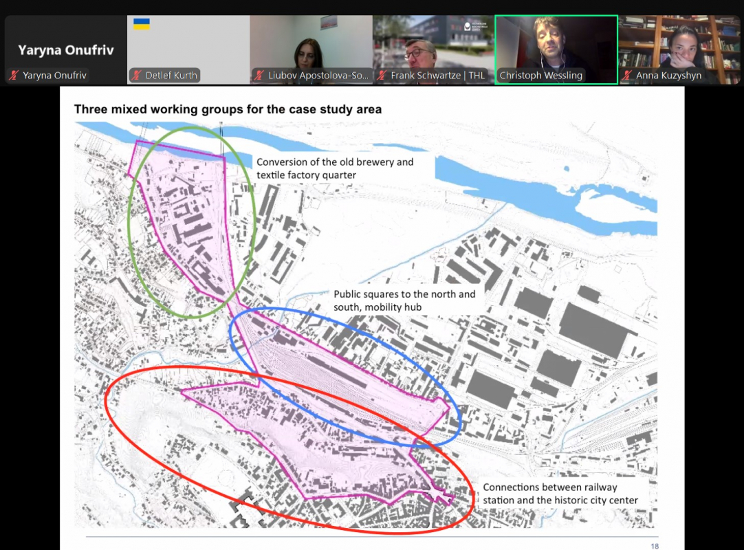Click the Detlef Kurth name label

click(x=171, y=76)
